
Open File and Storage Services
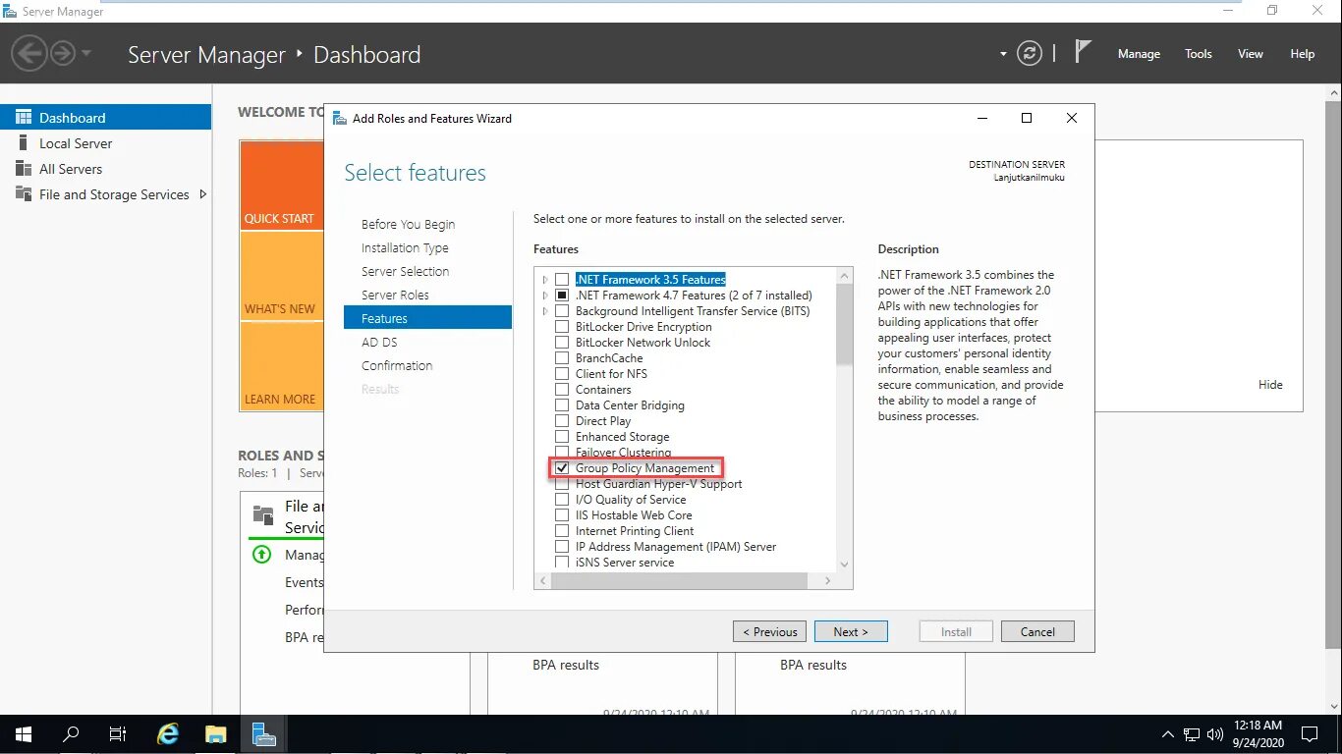105,194
